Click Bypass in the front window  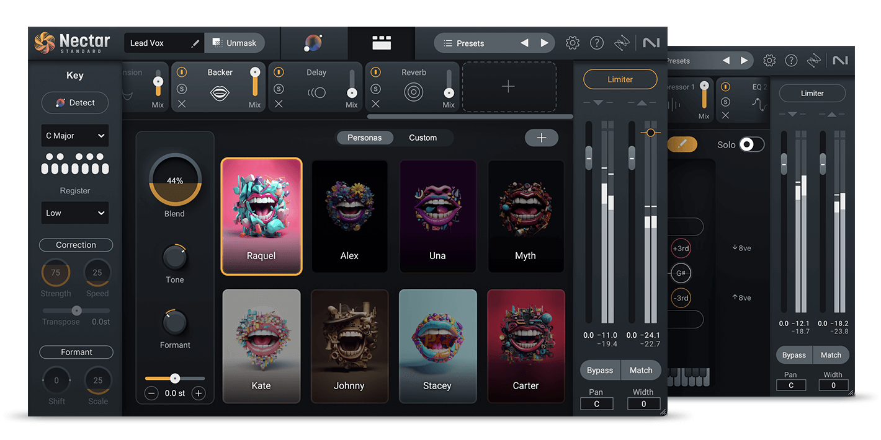(600, 370)
